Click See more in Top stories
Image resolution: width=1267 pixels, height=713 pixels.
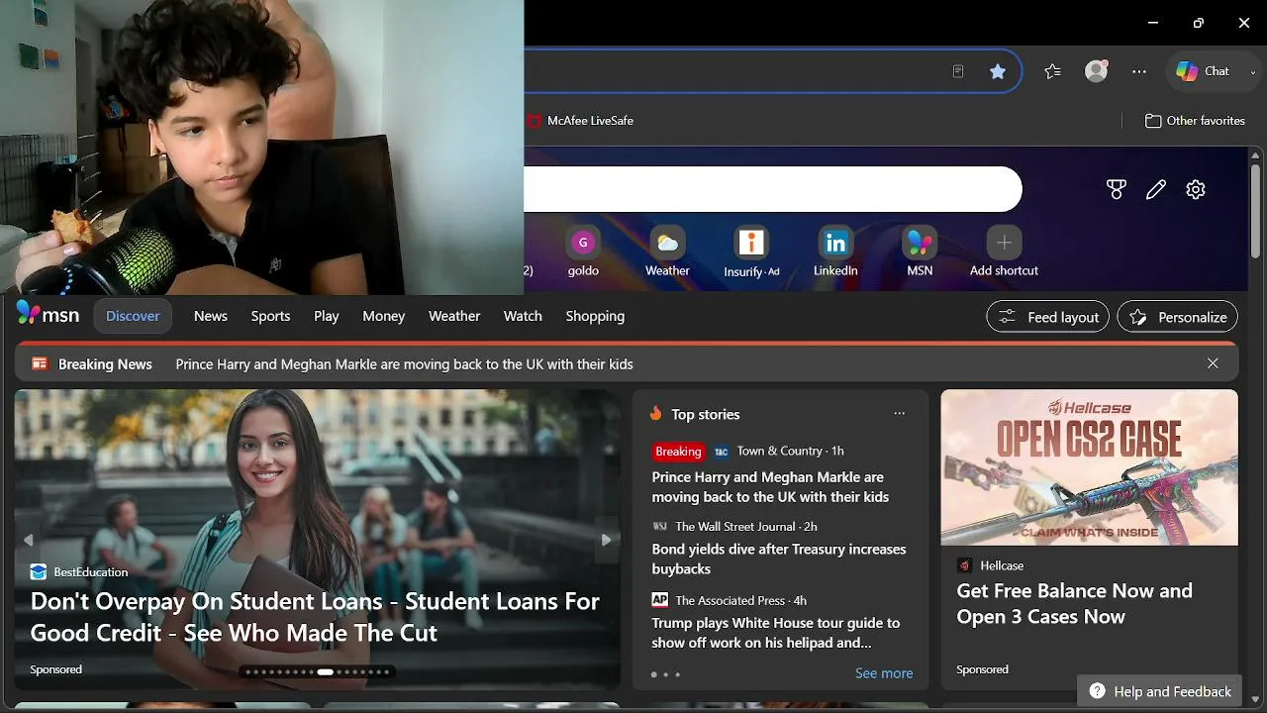[884, 673]
